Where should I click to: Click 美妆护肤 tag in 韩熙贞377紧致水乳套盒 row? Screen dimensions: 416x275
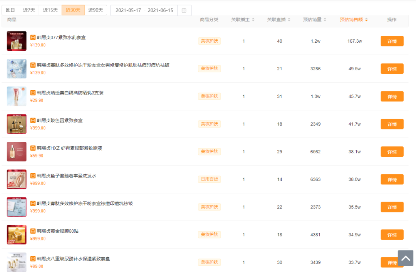(x=209, y=41)
